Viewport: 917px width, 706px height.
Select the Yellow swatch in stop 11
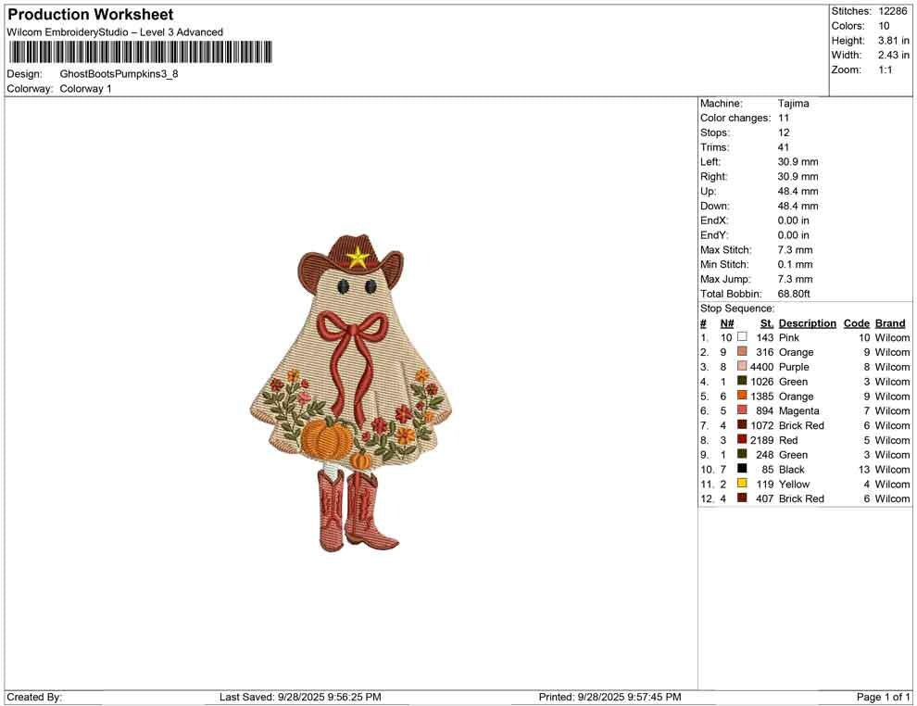click(741, 484)
